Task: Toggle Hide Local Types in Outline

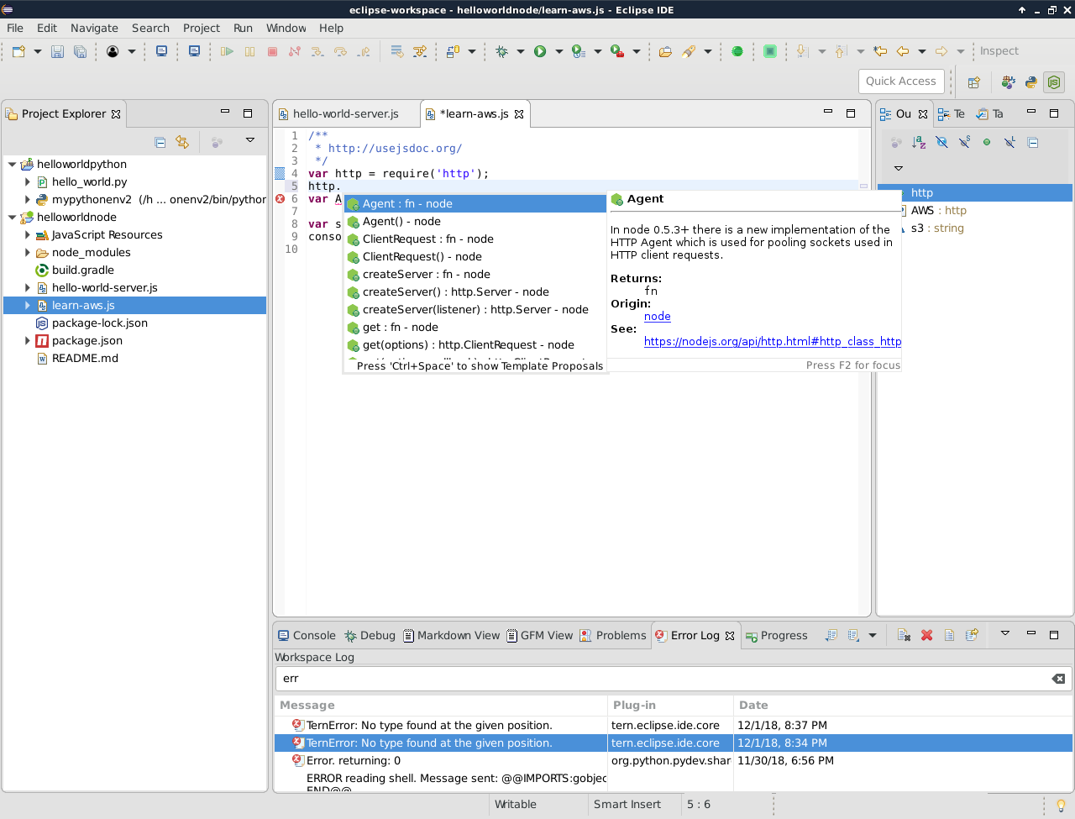Action: [x=1009, y=143]
